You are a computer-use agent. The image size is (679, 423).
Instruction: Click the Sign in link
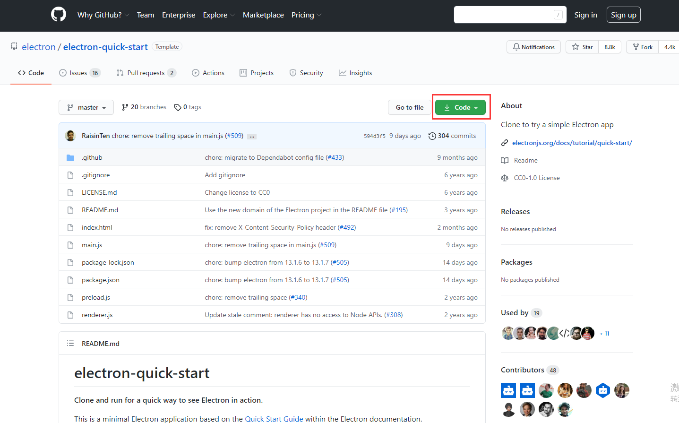(x=585, y=15)
